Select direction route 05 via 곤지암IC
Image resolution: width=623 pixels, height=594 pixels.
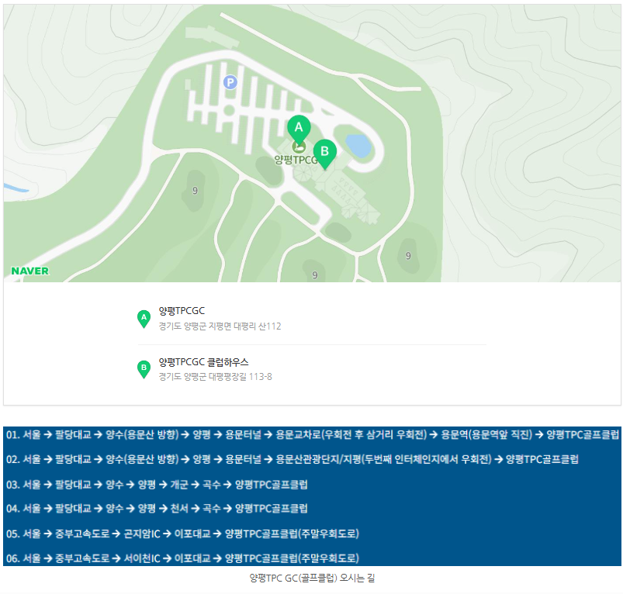[x=182, y=534]
